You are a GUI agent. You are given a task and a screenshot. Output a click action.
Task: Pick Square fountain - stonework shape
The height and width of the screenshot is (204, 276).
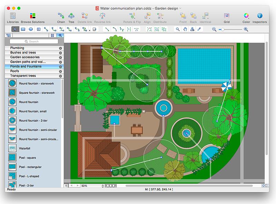[12, 92]
